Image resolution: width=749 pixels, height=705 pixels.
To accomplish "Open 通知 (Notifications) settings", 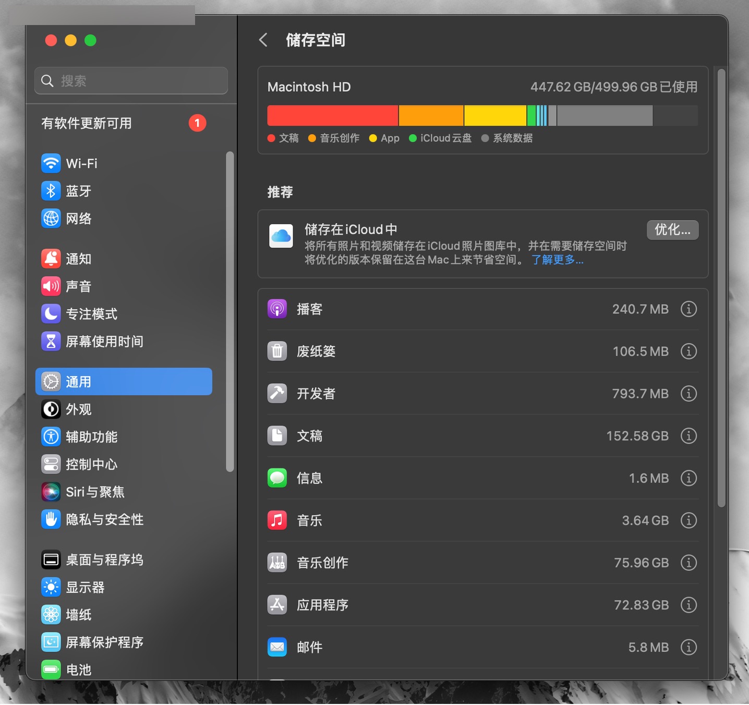I will (x=51, y=258).
